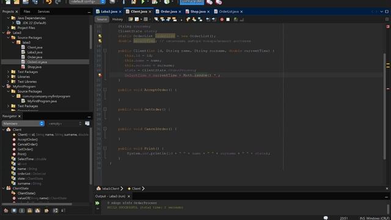
Task: Toggle Show Inner Classes in Navigator
Action: pyautogui.click(x=37, y=210)
